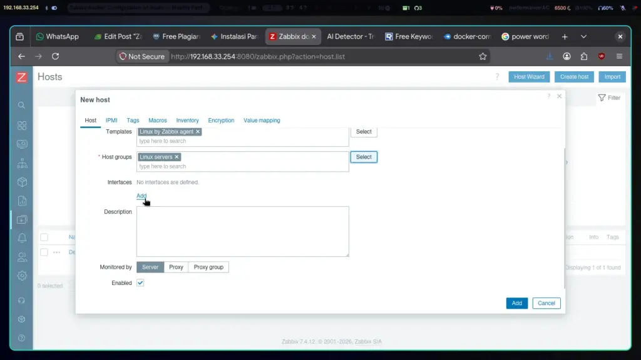The height and width of the screenshot is (360, 641).
Task: Switch to the AI Detector browser tab
Action: 351,37
